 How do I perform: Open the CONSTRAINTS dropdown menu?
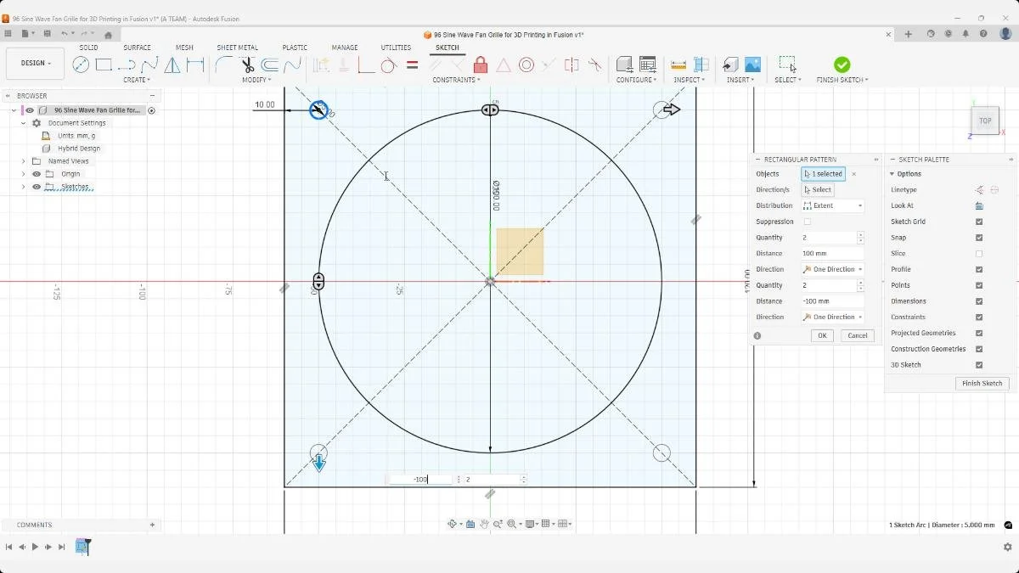tap(456, 80)
